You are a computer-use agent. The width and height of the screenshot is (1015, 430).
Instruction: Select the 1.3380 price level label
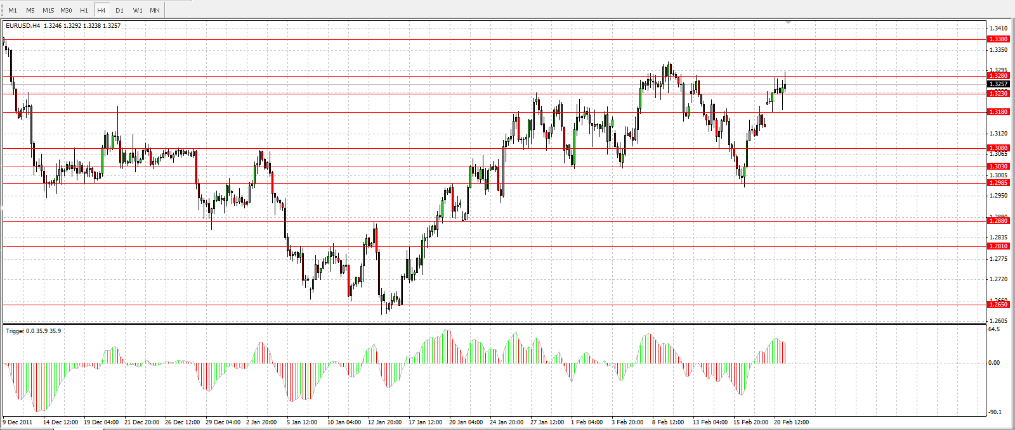pyautogui.click(x=998, y=39)
